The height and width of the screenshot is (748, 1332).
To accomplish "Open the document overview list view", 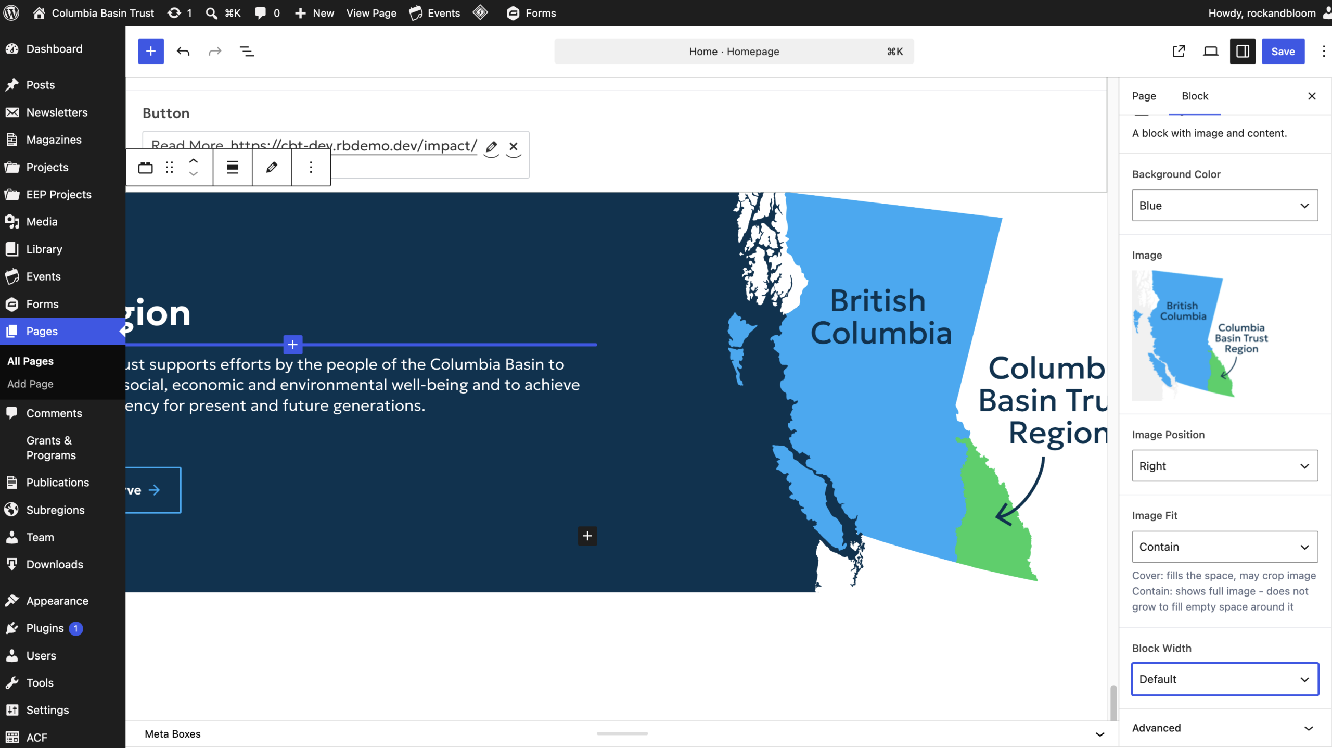I will coord(247,51).
